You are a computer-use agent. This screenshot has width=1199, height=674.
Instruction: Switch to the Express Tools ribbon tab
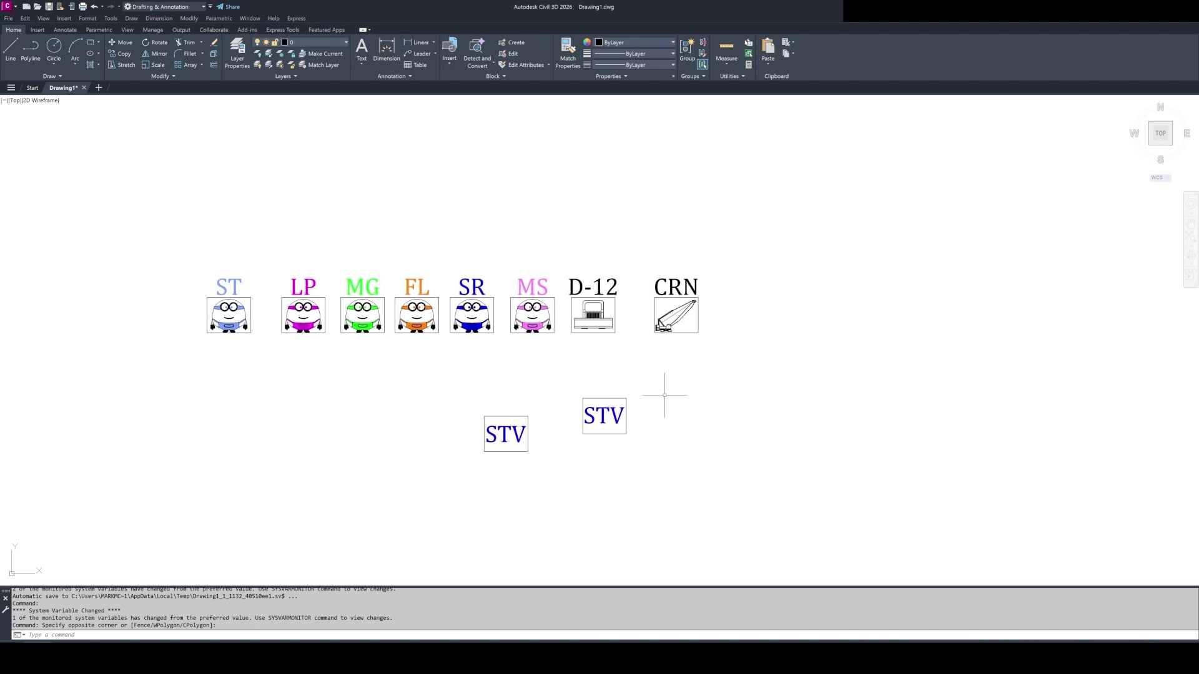[x=282, y=30]
